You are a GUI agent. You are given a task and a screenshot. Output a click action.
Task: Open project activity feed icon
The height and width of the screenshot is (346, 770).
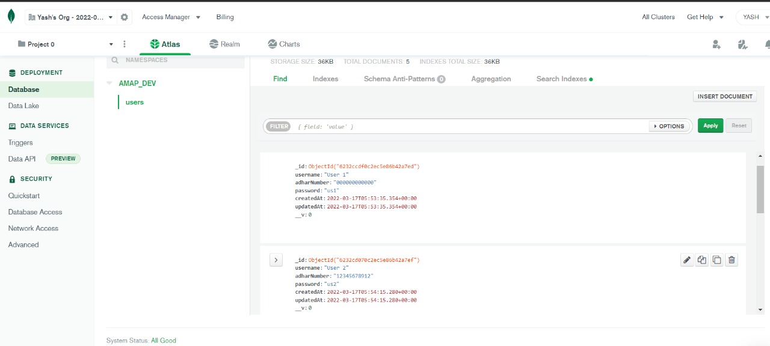(x=742, y=44)
